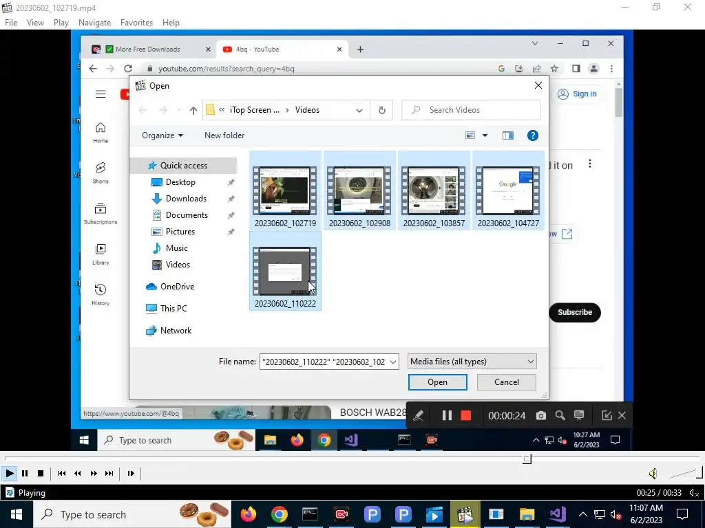Click recorder red stop button
Image resolution: width=705 pixels, height=528 pixels.
point(466,416)
